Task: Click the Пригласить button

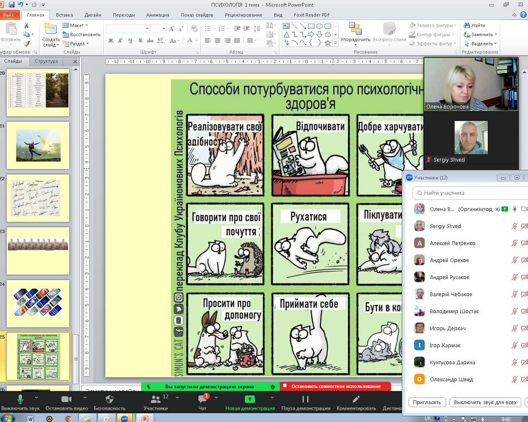Action: coord(427,402)
